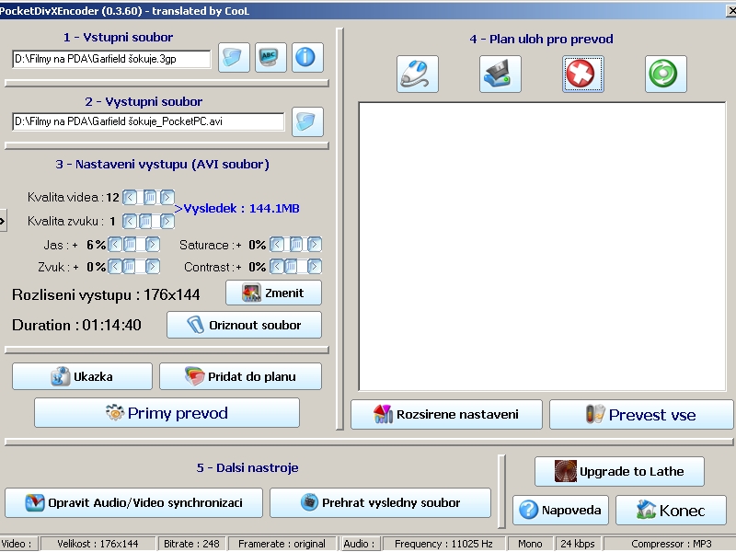Click the Zvuk slider thumb
This screenshot has height=552, width=736.
pos(128,267)
